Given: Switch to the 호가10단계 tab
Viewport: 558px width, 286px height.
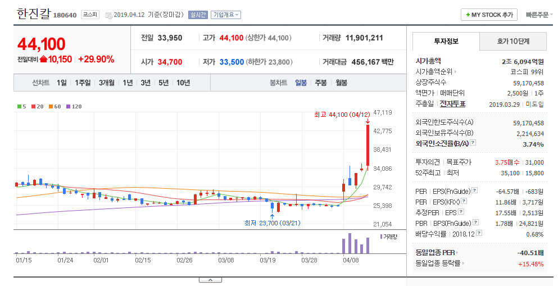Looking at the screenshot, I should click(513, 41).
